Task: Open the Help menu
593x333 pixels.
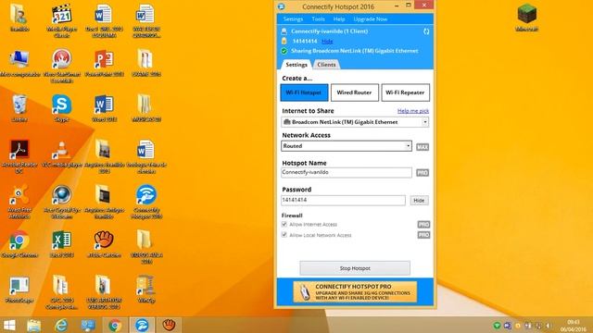Action: click(x=339, y=18)
